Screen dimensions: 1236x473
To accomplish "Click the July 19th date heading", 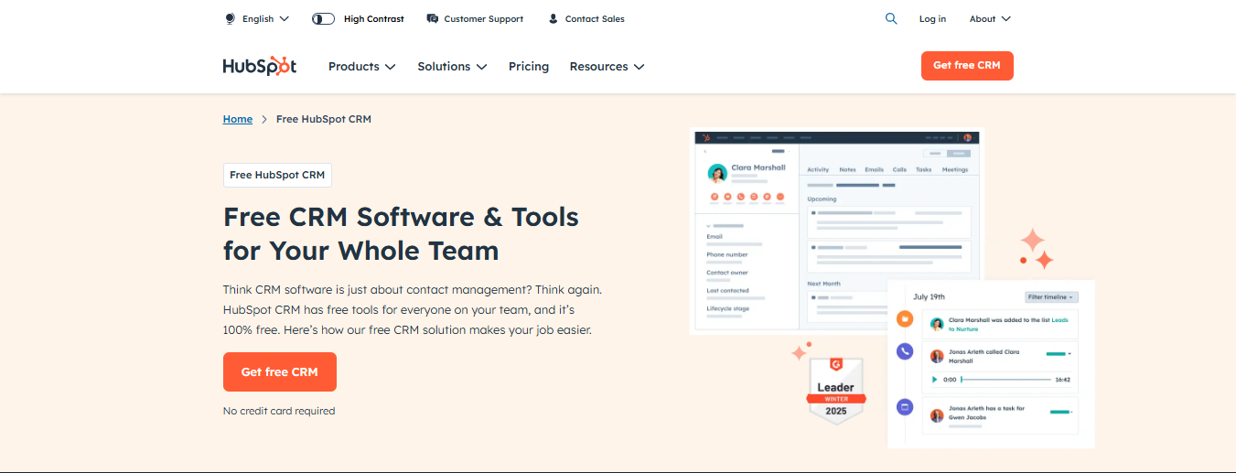I will pos(930,297).
